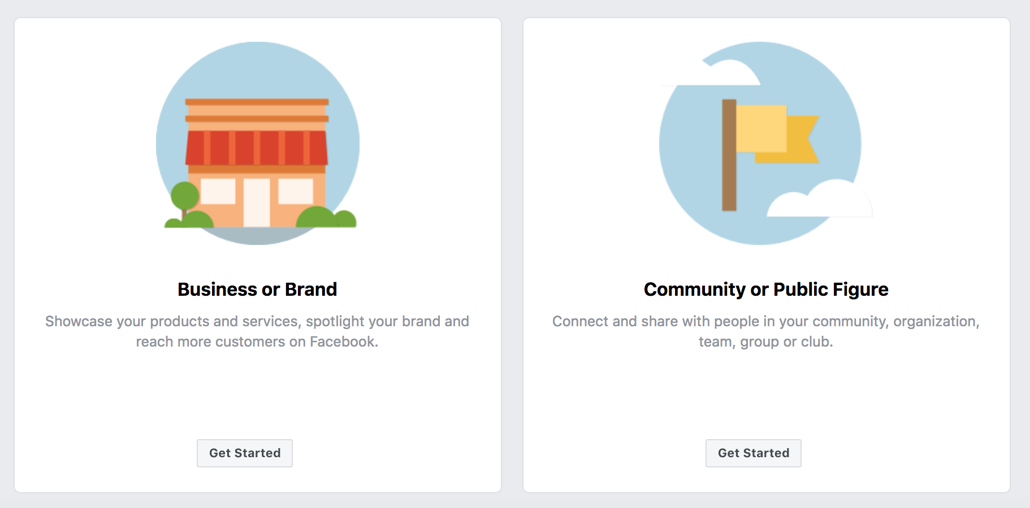Click the brown flagpole
The height and width of the screenshot is (508, 1030).
coord(729,155)
